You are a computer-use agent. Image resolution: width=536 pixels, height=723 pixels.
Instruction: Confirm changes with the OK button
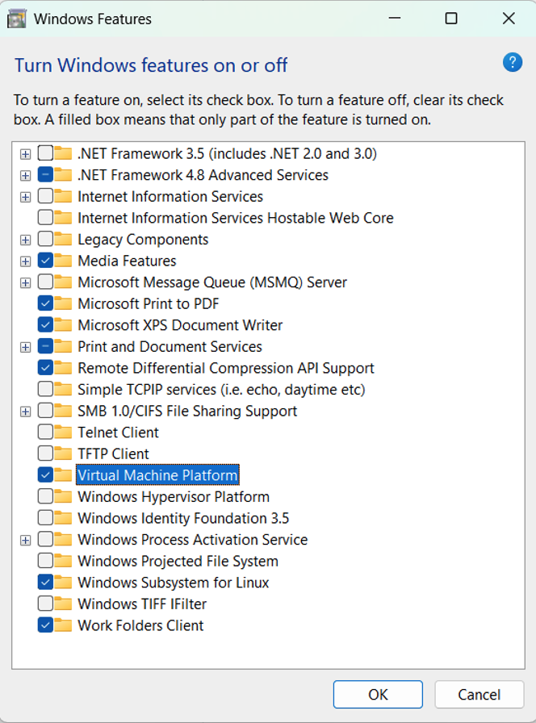(x=378, y=695)
